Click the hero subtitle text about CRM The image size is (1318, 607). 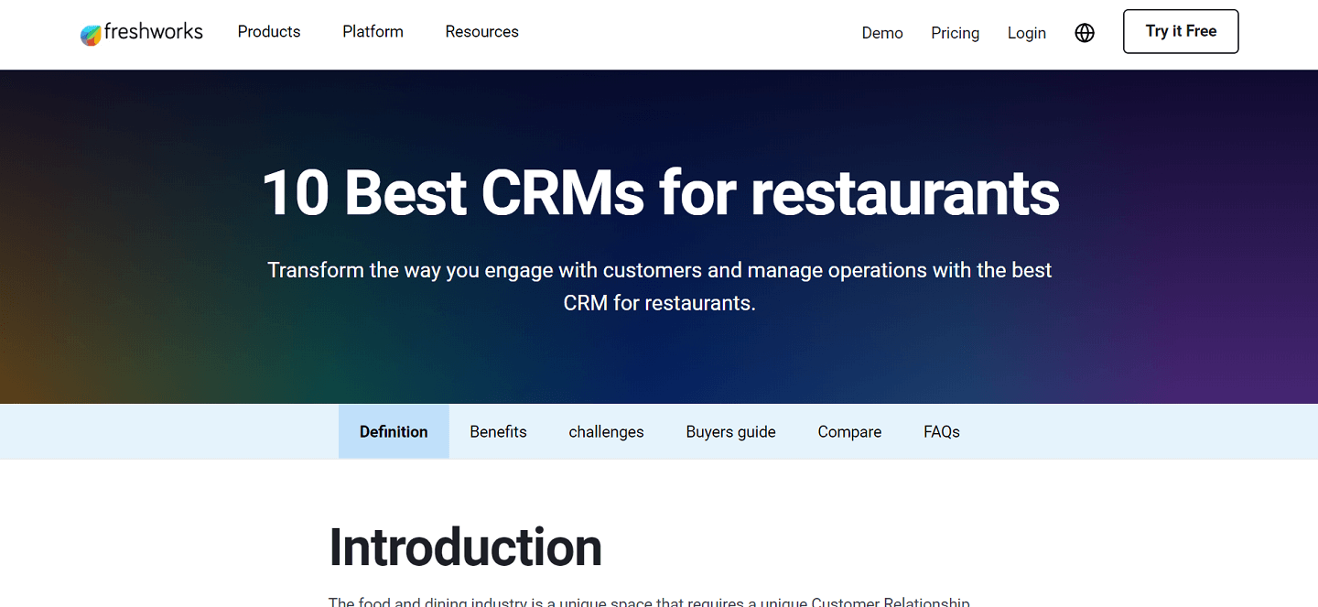659,286
